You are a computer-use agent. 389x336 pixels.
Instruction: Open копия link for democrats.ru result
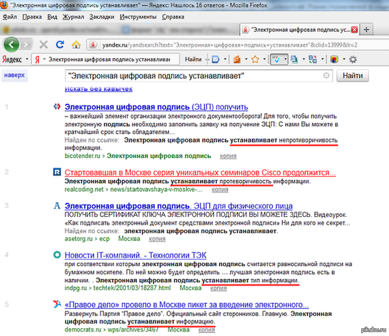tap(206, 329)
